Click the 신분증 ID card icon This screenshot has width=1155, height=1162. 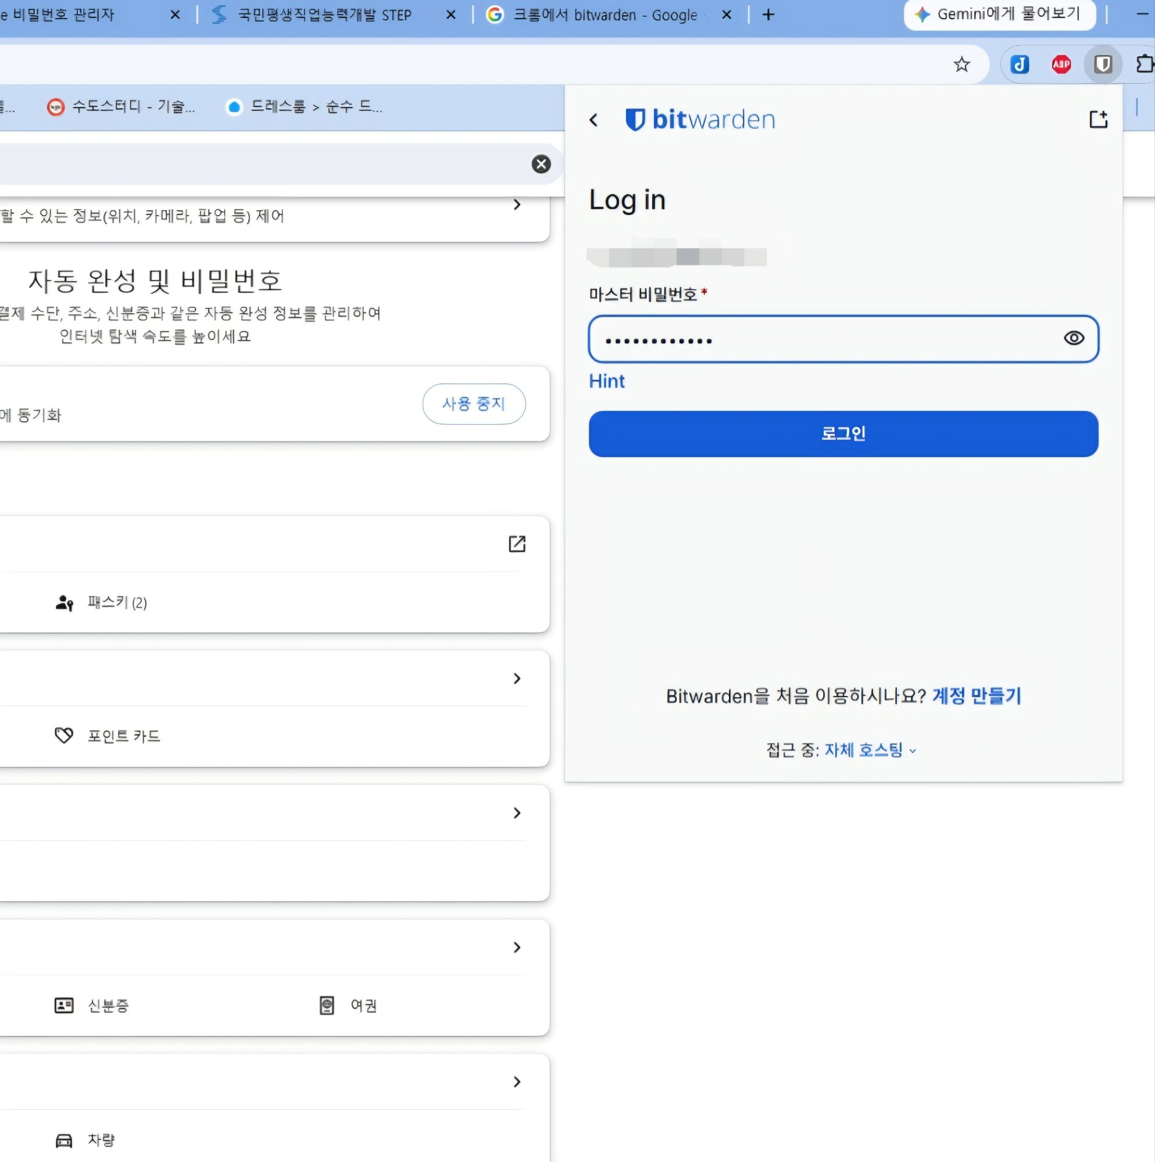(64, 1005)
